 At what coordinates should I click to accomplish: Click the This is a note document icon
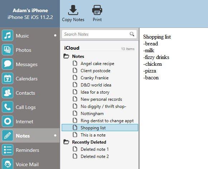(75, 135)
